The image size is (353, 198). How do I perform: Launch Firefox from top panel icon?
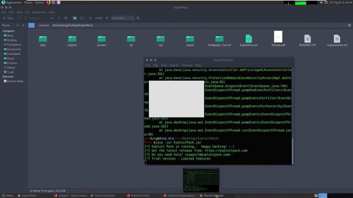49,2
